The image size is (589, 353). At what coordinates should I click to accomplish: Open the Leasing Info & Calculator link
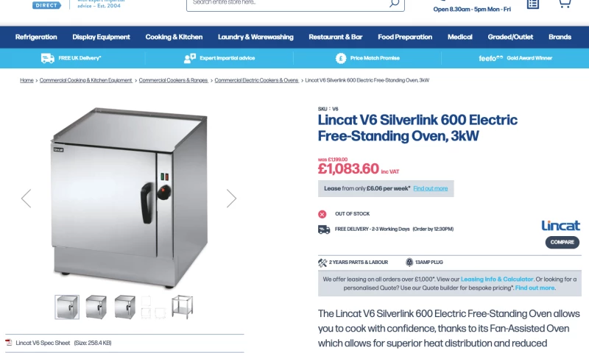coord(497,279)
